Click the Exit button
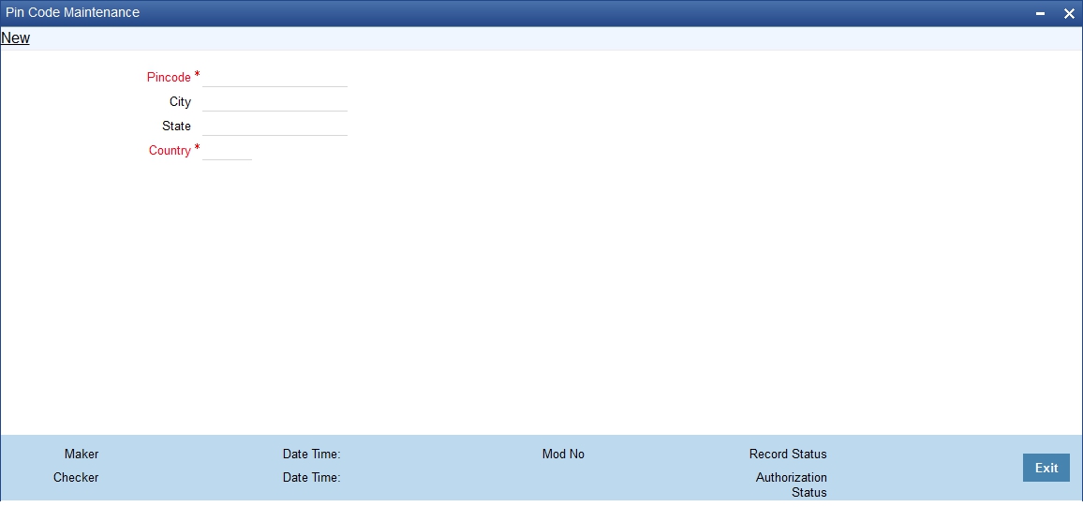Image resolution: width=1083 pixels, height=507 pixels. [1046, 468]
